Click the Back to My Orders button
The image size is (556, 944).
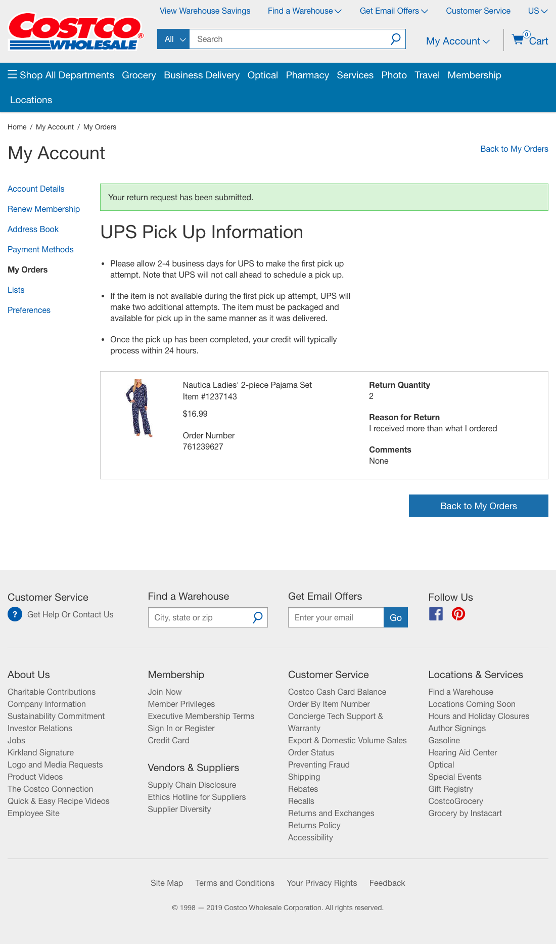(478, 506)
